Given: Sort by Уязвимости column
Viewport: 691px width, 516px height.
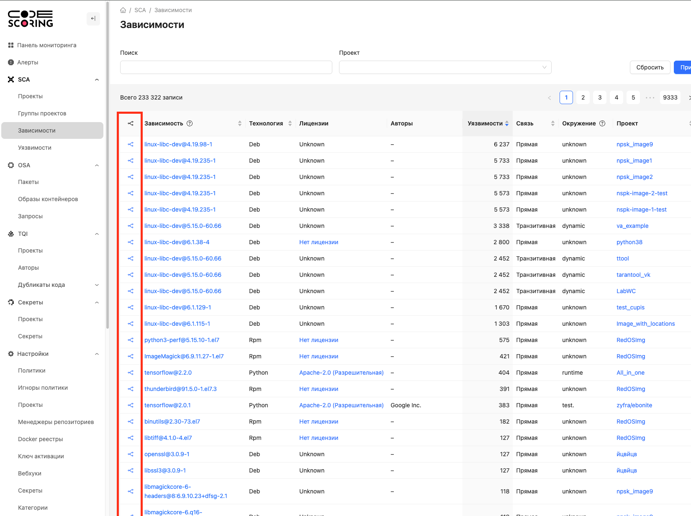Looking at the screenshot, I should click(506, 123).
